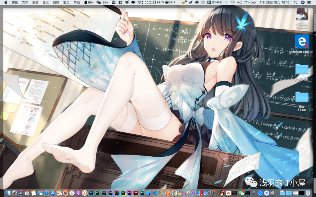Screen dimensions: 316x197
Task: Open Parallels Desktop in Dock
Action: coord(200,193)
